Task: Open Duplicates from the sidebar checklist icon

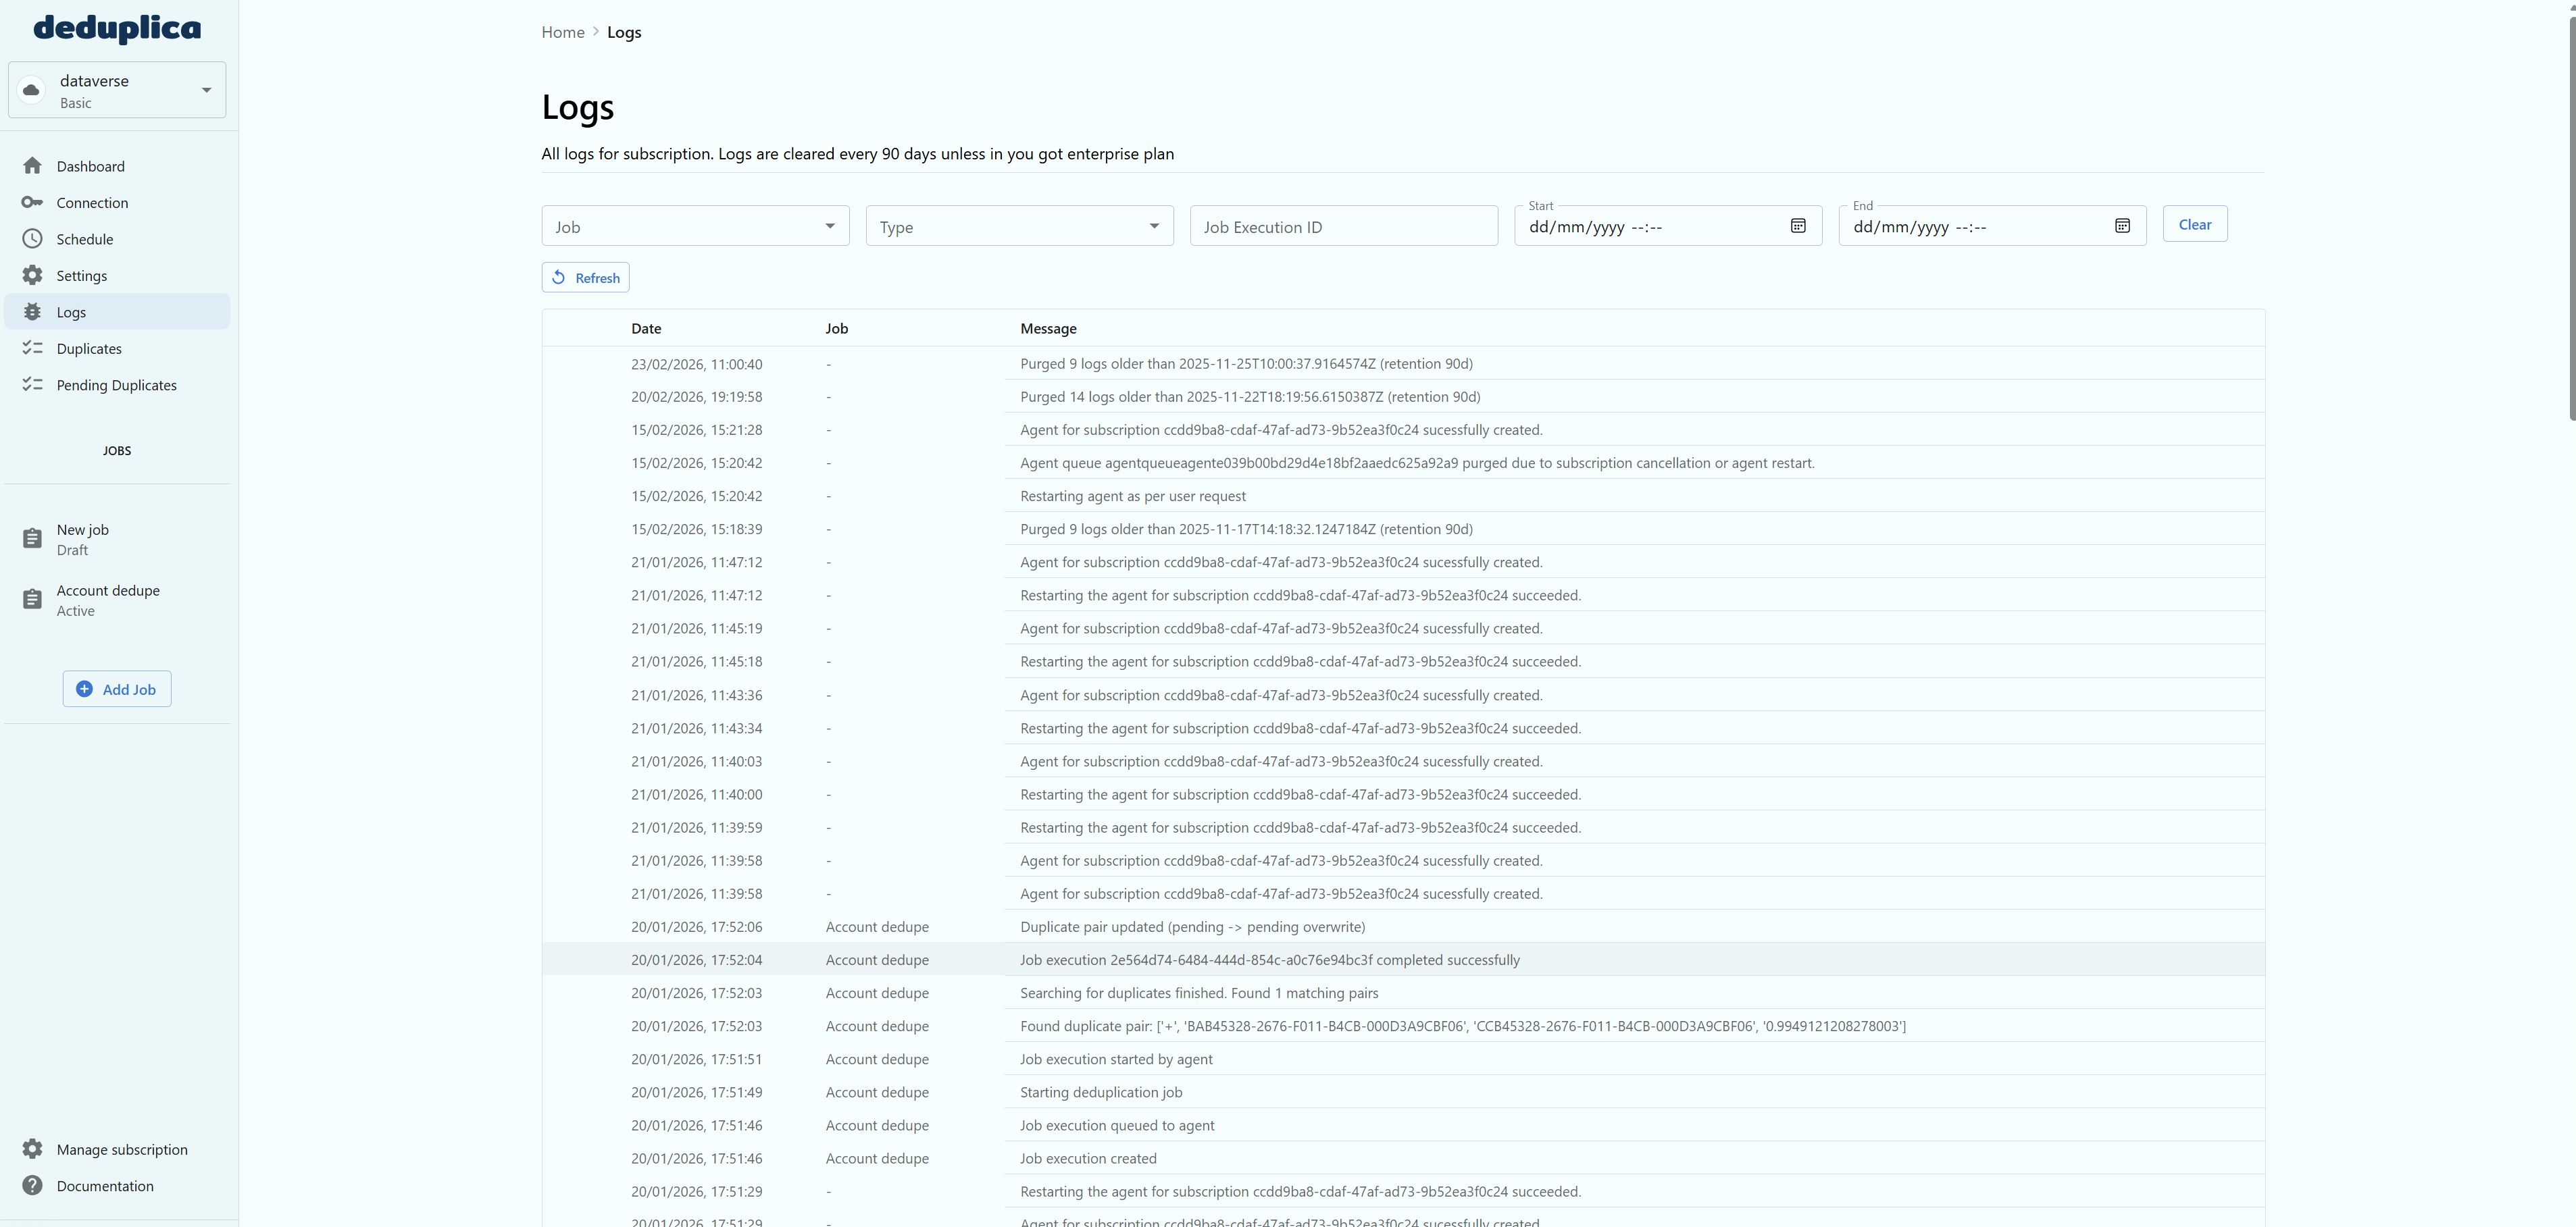Action: coord(33,348)
